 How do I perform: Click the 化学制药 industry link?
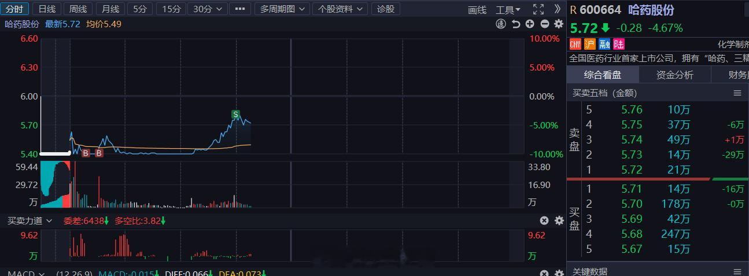733,45
